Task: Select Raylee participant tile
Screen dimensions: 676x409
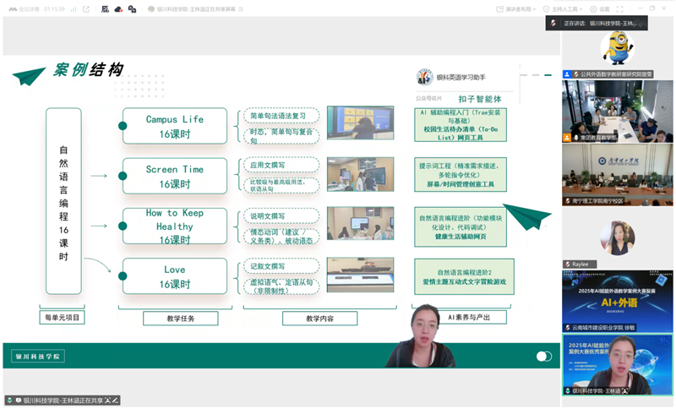Action: click(x=618, y=238)
